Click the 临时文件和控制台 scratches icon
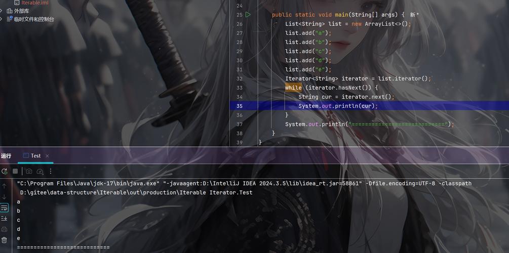The width and height of the screenshot is (509, 253). (10, 19)
